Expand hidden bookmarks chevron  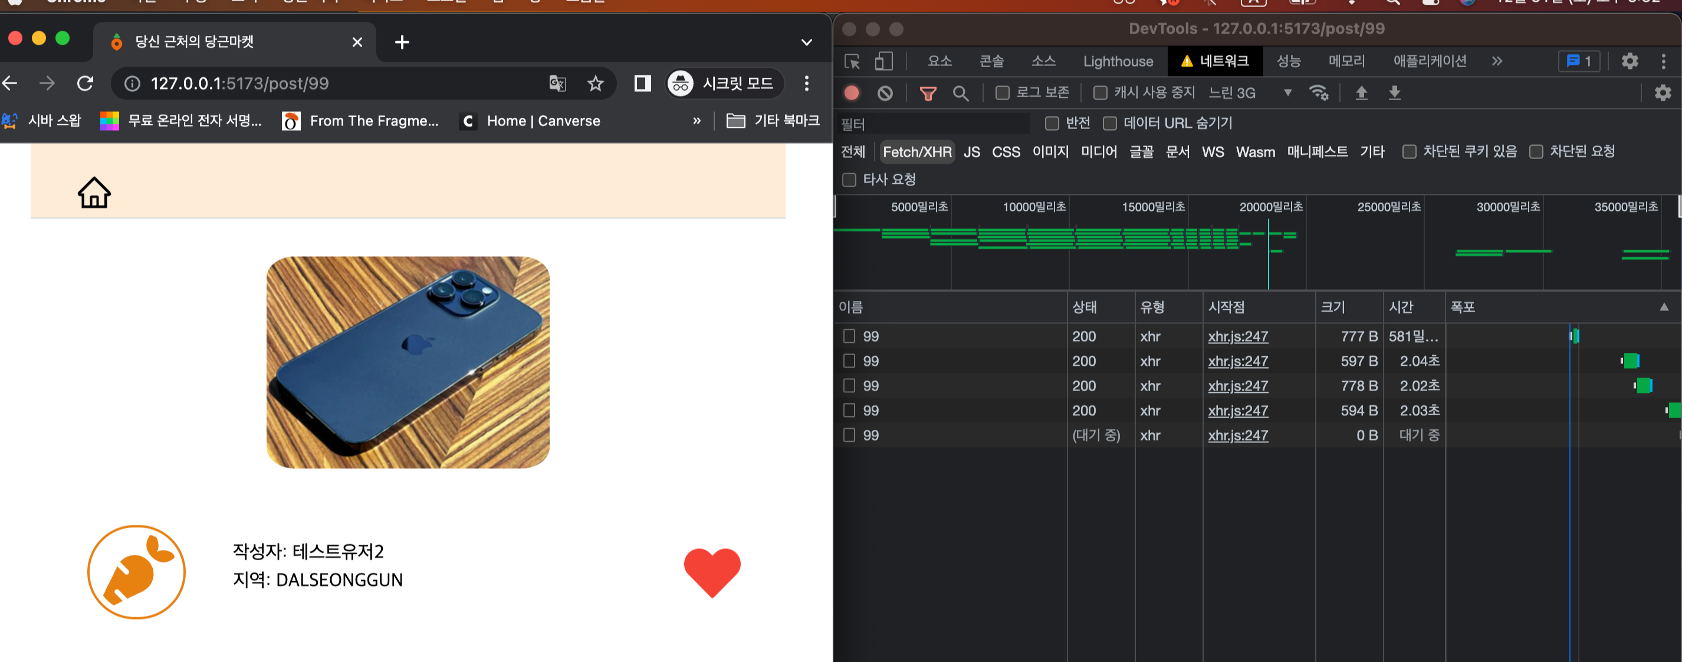(x=697, y=121)
